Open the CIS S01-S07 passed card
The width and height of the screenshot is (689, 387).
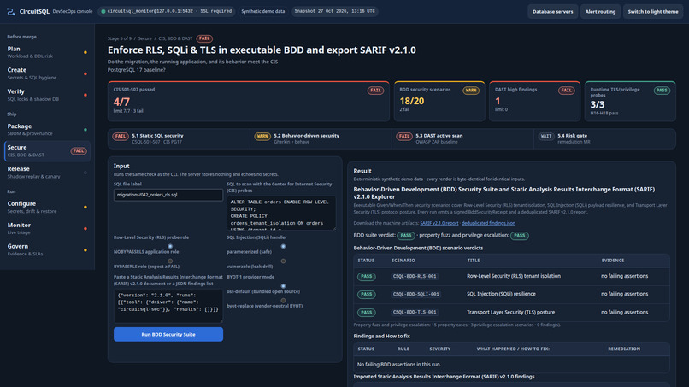point(248,101)
